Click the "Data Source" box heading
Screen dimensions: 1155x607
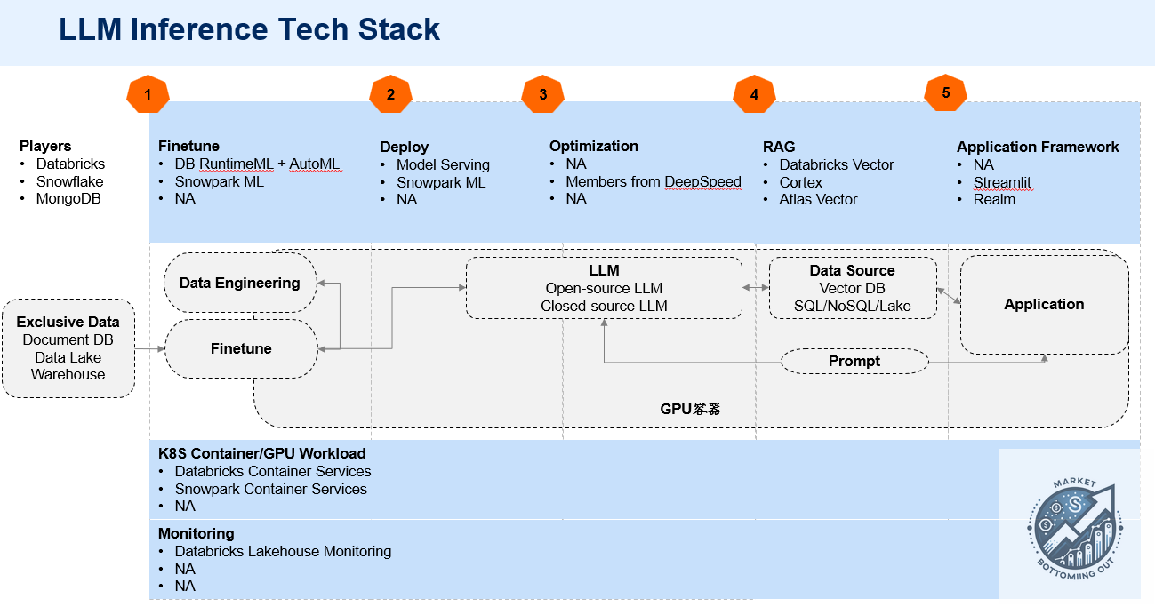coord(852,271)
